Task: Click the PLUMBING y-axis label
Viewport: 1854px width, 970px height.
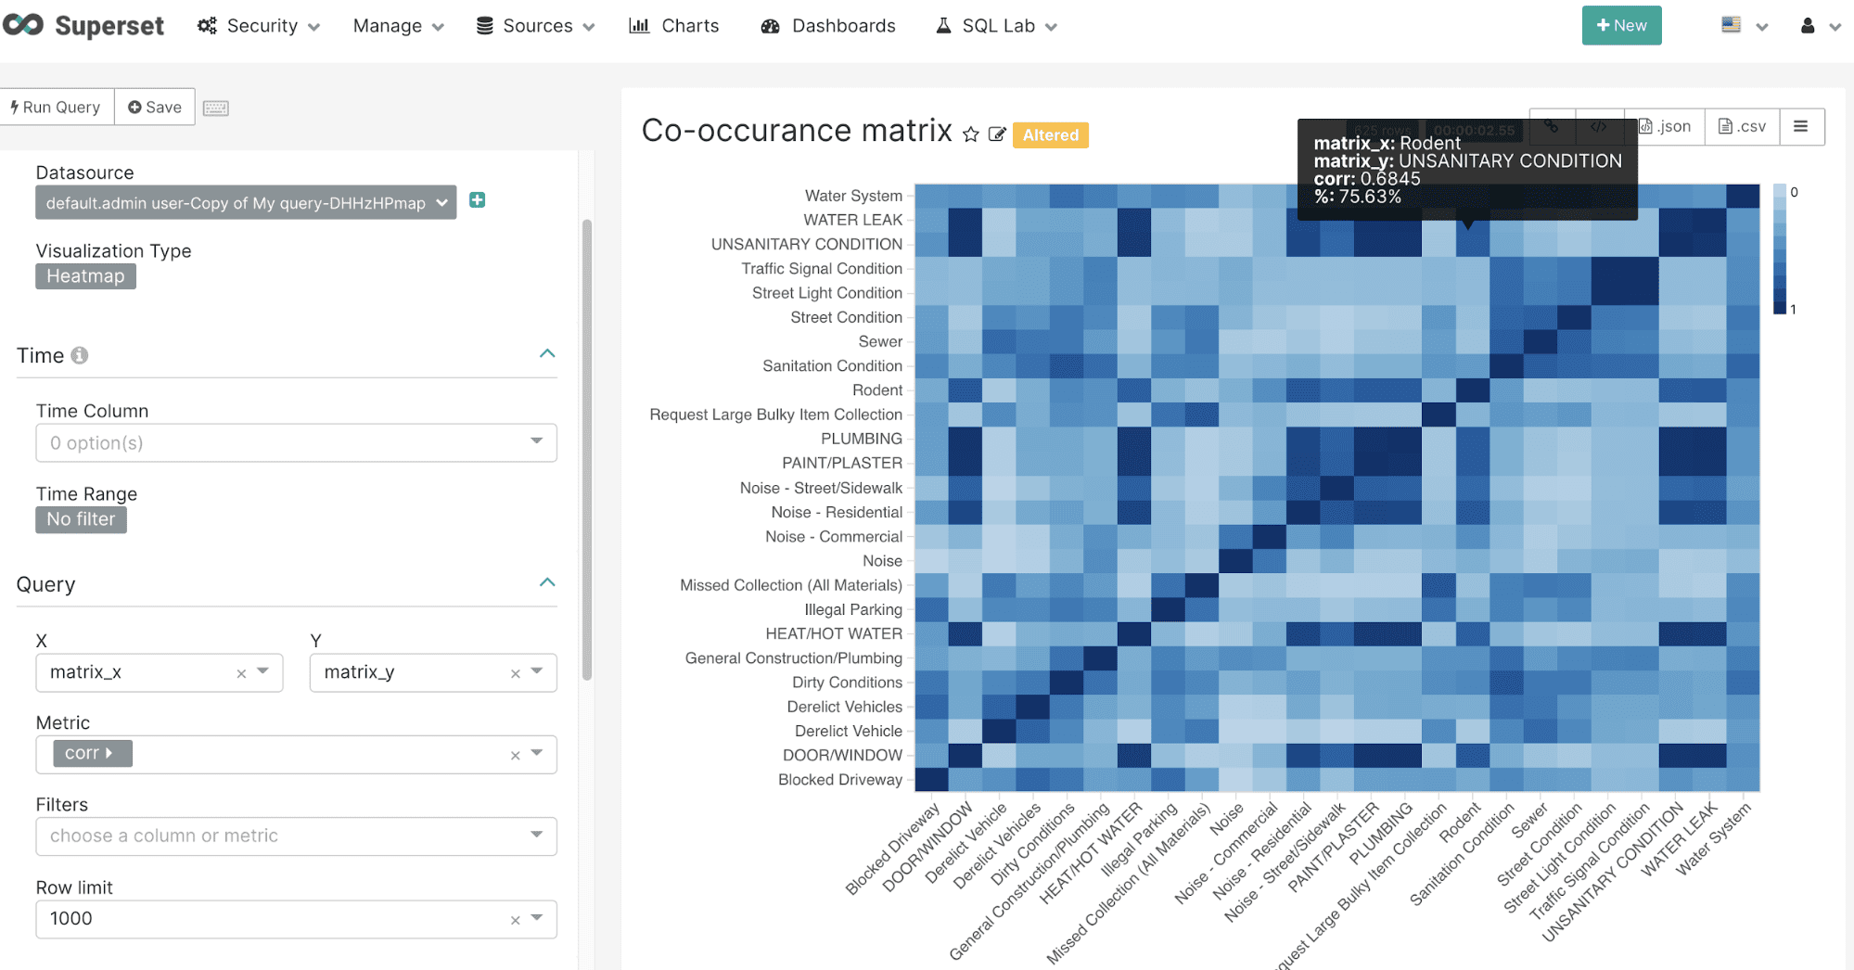Action: [862, 439]
